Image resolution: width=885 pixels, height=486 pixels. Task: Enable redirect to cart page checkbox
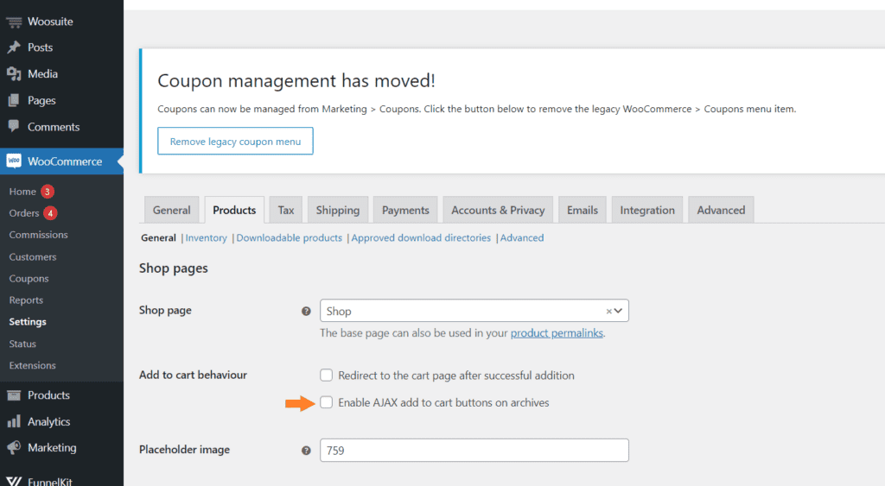[326, 375]
